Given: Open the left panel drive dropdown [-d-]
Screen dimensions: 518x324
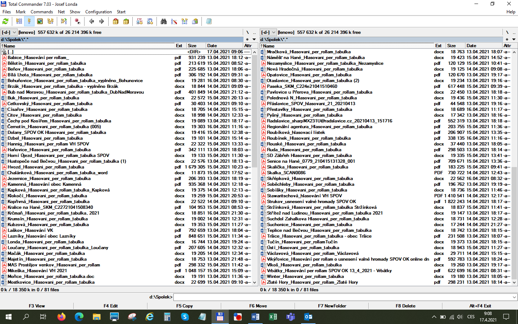Looking at the screenshot, I should coord(9,32).
